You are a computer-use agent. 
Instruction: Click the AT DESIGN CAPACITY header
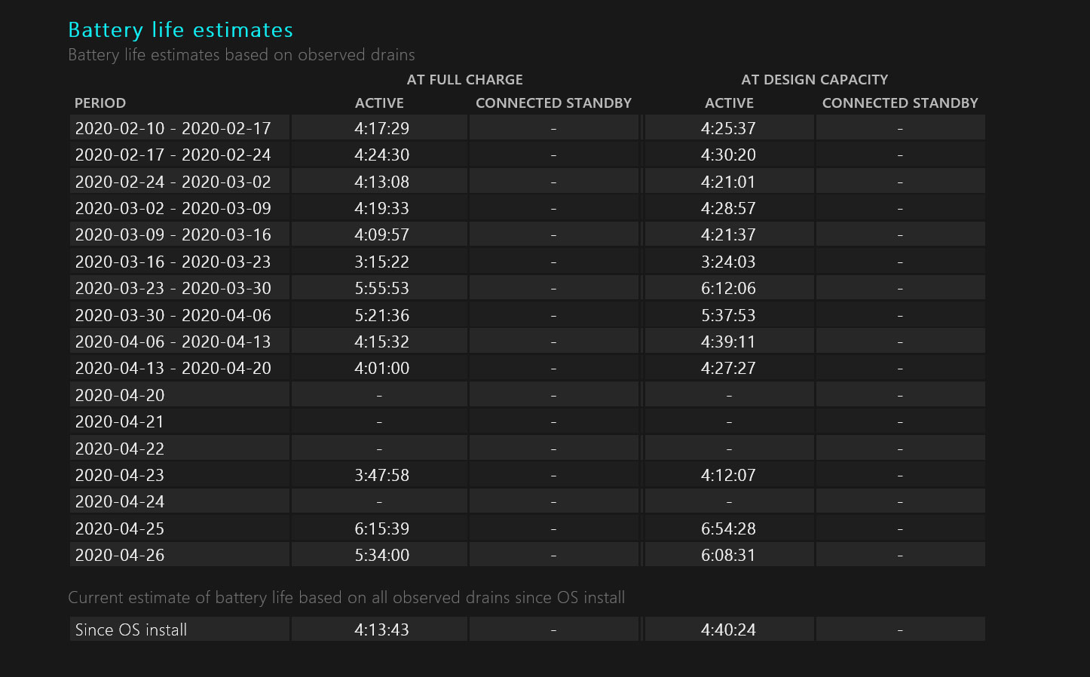(x=814, y=80)
